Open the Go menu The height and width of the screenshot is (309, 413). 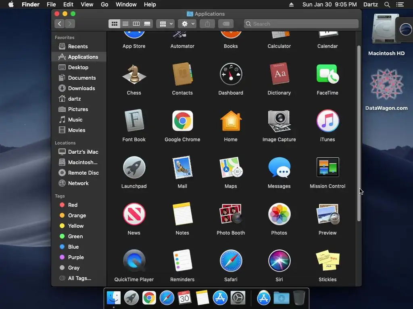click(104, 4)
